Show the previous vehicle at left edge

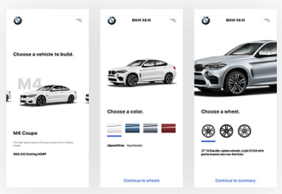pyautogui.click(x=8, y=96)
